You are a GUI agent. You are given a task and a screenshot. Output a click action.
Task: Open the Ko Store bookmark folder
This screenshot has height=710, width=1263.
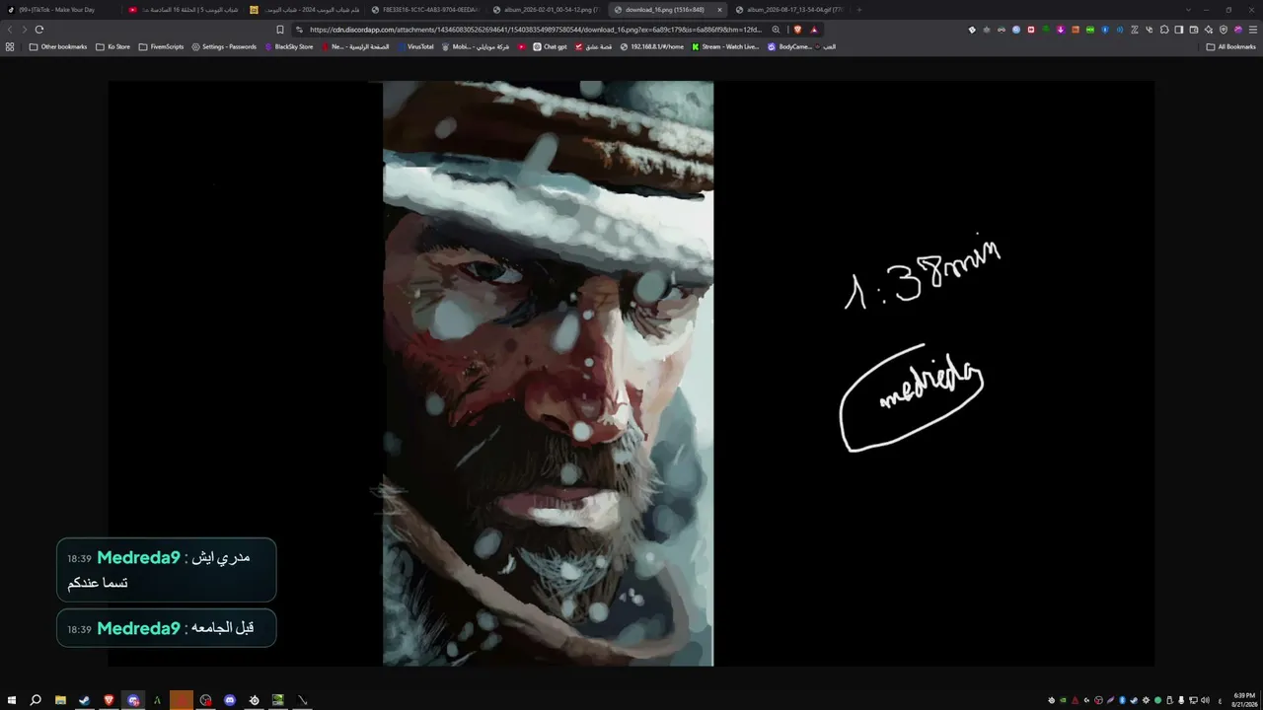point(112,46)
